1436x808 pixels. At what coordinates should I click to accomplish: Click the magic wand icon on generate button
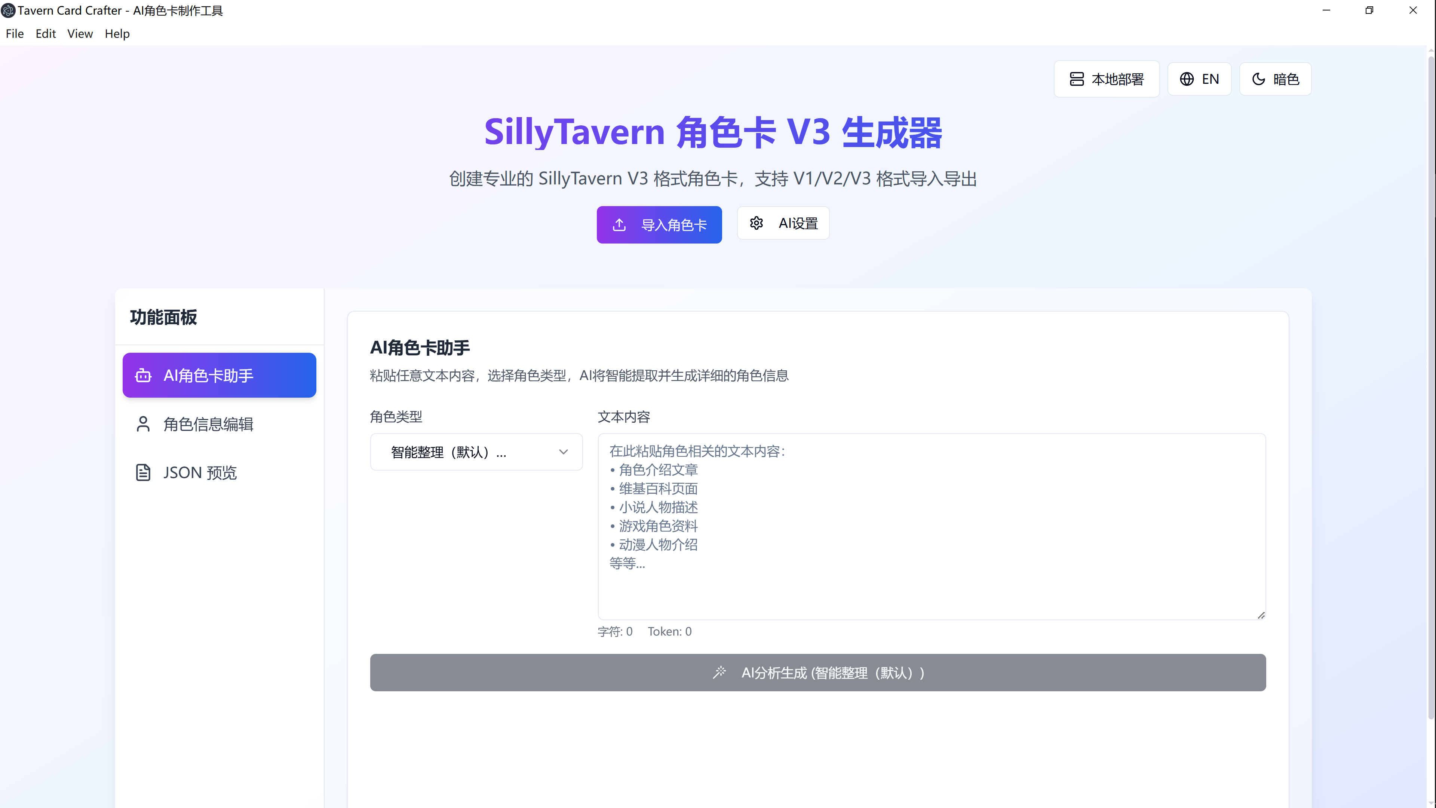coord(719,673)
